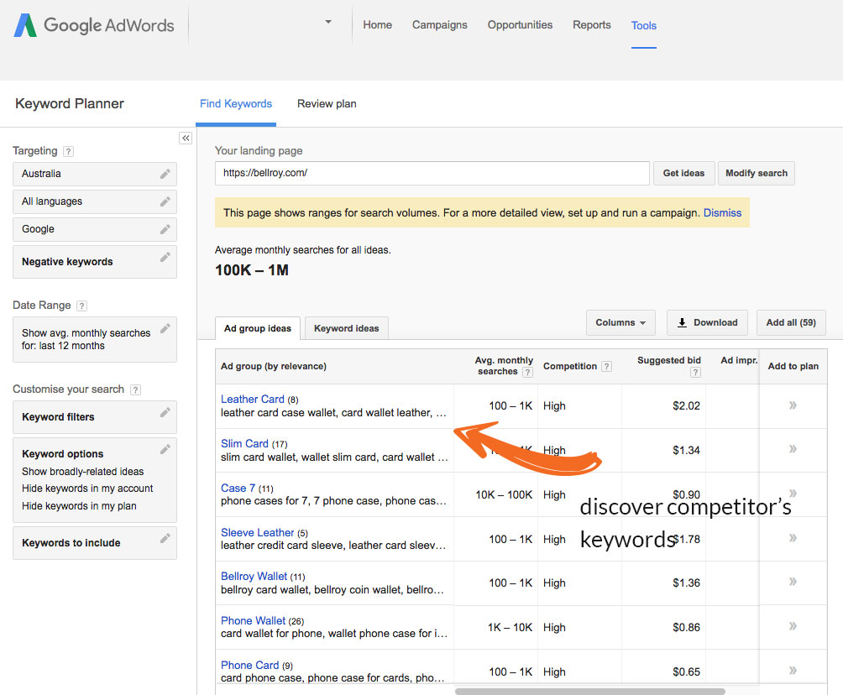Collapse the left sidebar panel
This screenshot has width=843, height=695.
(x=186, y=138)
